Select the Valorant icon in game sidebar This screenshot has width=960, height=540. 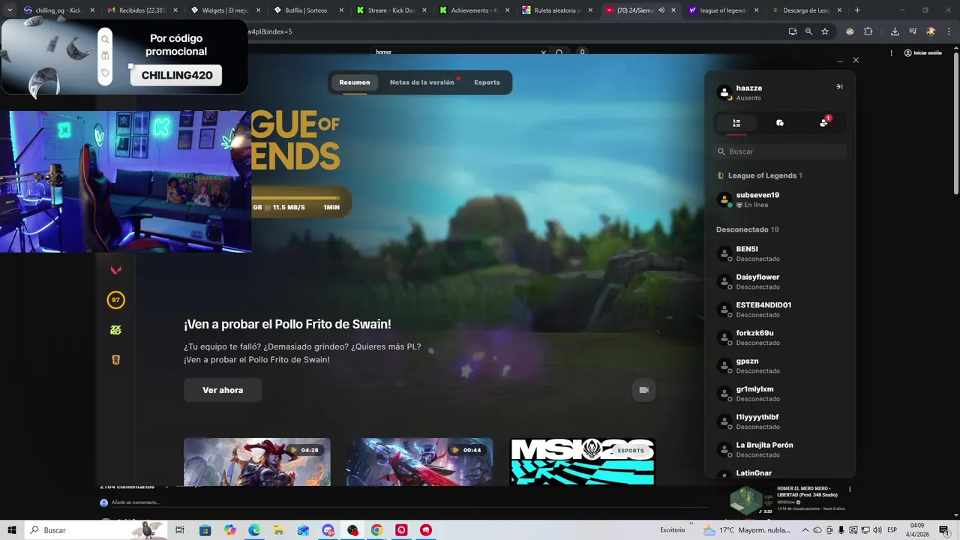[115, 270]
